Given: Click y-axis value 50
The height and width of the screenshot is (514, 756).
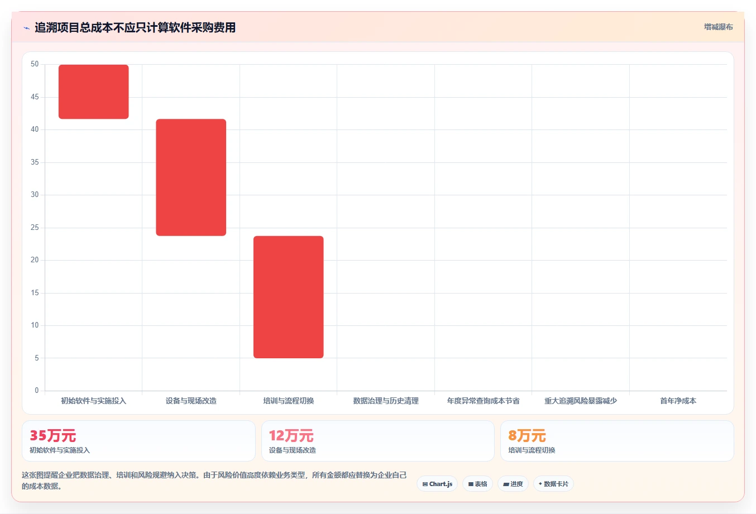Looking at the screenshot, I should (35, 64).
